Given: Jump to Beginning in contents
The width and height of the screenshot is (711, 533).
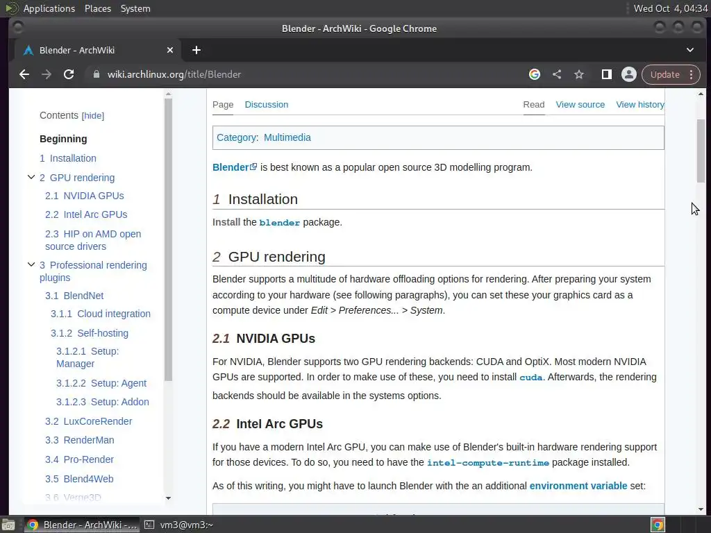Looking at the screenshot, I should (x=63, y=139).
